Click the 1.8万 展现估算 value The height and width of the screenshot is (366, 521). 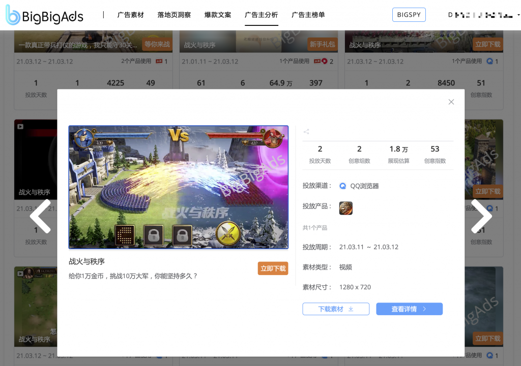(398, 149)
